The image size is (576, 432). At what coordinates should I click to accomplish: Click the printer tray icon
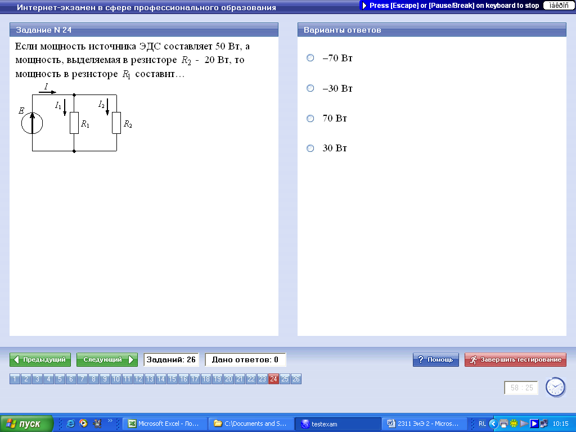(x=503, y=424)
